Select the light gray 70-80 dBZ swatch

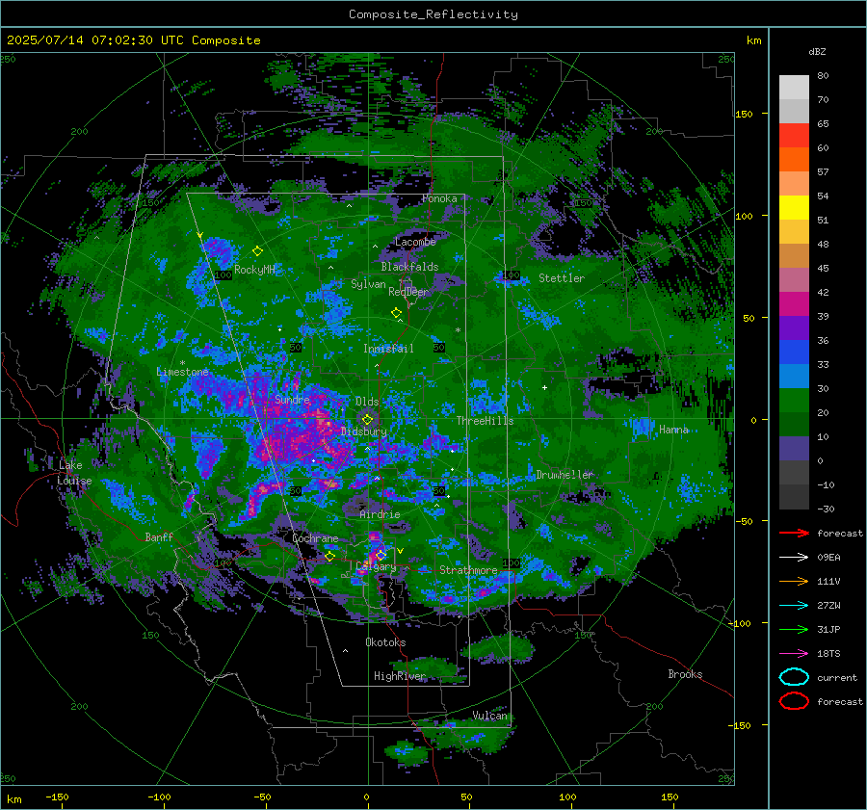[794, 88]
